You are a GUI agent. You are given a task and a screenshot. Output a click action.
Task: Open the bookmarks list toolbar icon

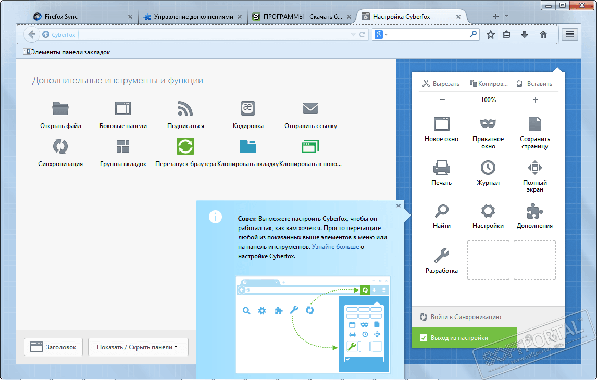pos(506,34)
